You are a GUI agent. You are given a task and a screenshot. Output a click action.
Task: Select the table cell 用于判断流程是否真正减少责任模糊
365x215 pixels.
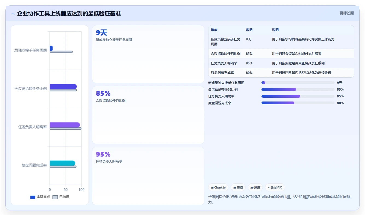pyautogui.click(x=298, y=63)
